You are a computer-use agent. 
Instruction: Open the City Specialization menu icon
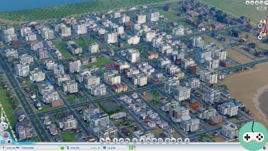coord(187,141)
